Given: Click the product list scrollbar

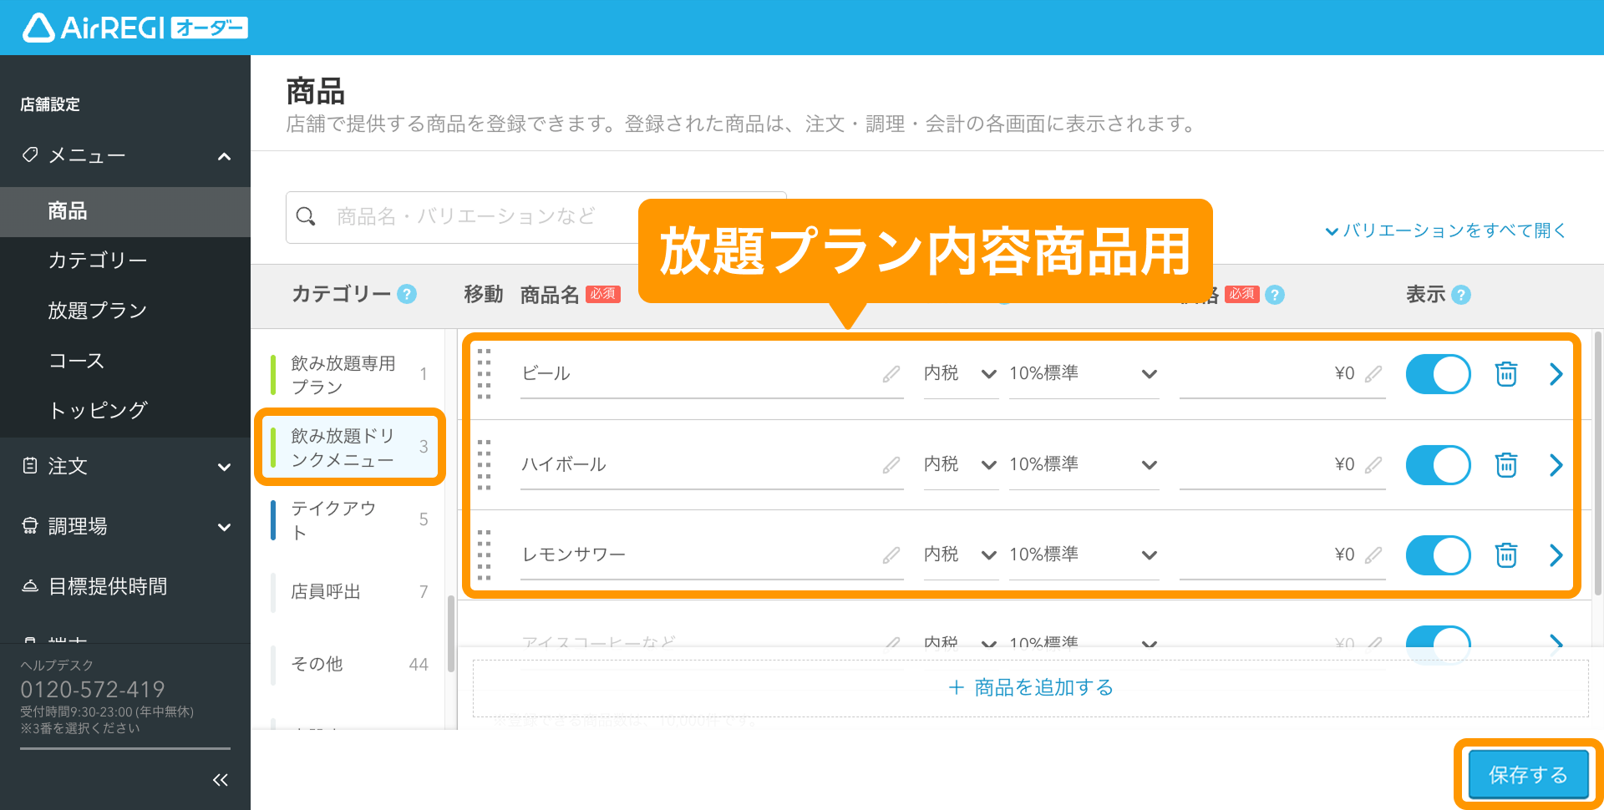Looking at the screenshot, I should [x=1598, y=463].
